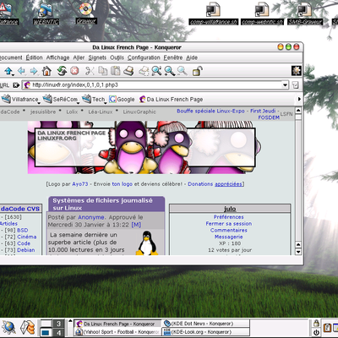Copy with the copy pages icon
This screenshot has width=338, height=338.
[x=103, y=71]
